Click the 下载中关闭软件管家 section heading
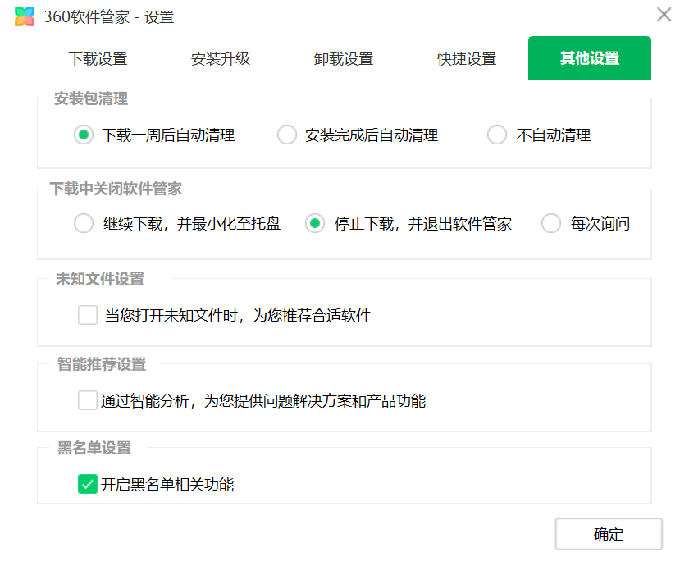The image size is (689, 566). (x=116, y=189)
